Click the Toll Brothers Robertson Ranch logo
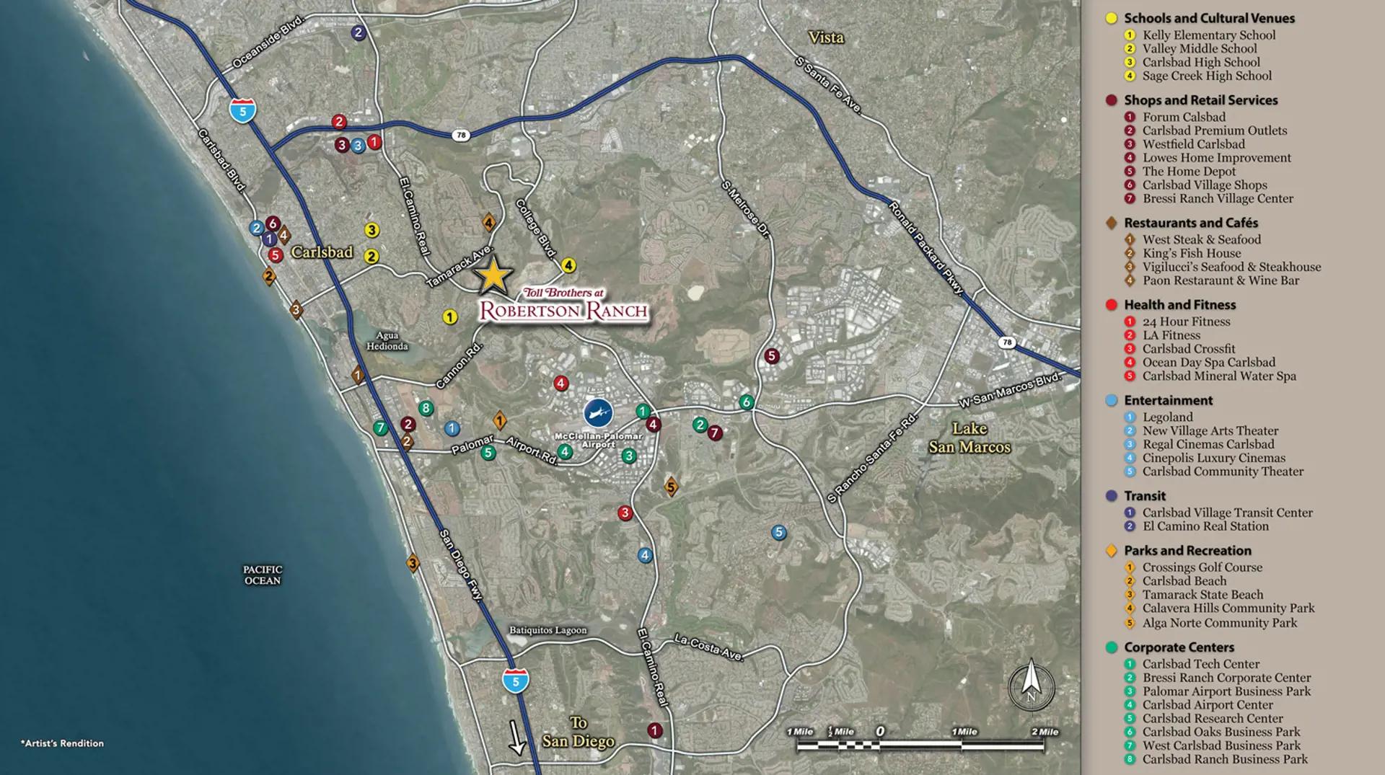The image size is (1385, 775). click(563, 305)
